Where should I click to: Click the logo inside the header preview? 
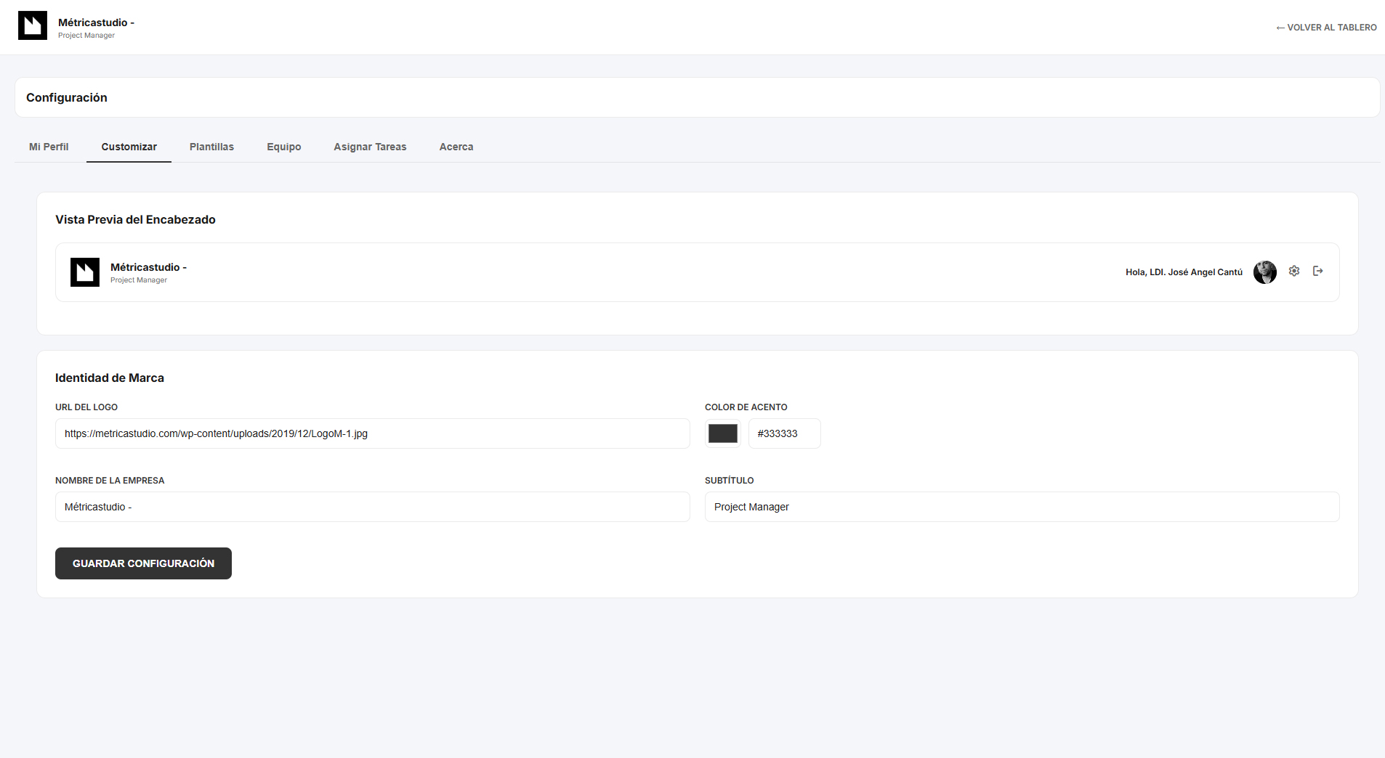click(85, 272)
